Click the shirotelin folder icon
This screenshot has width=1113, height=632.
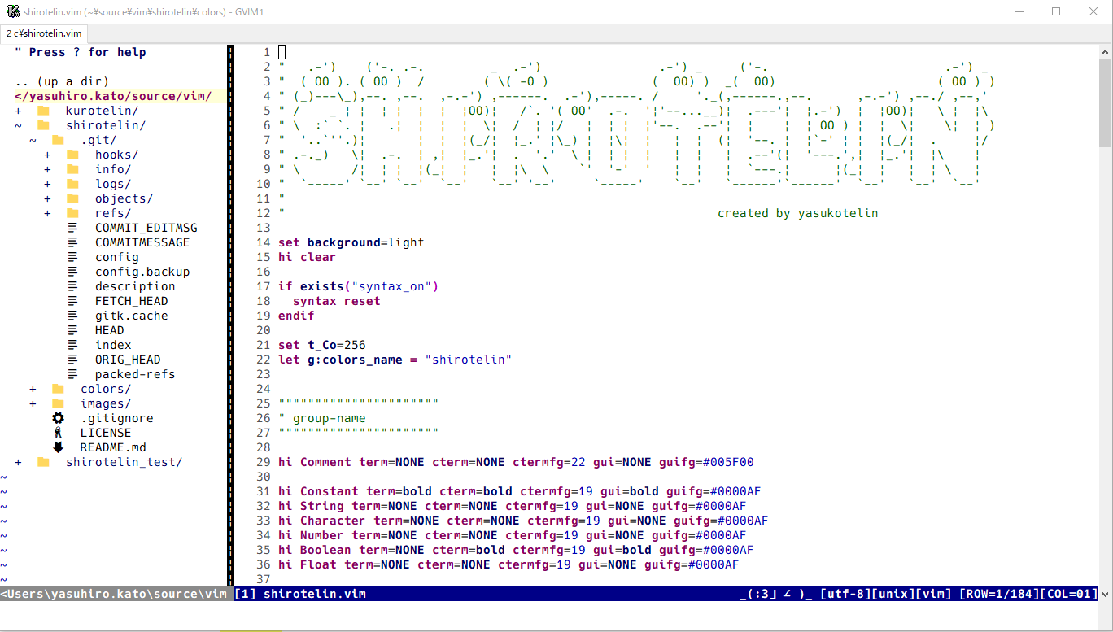tap(43, 125)
